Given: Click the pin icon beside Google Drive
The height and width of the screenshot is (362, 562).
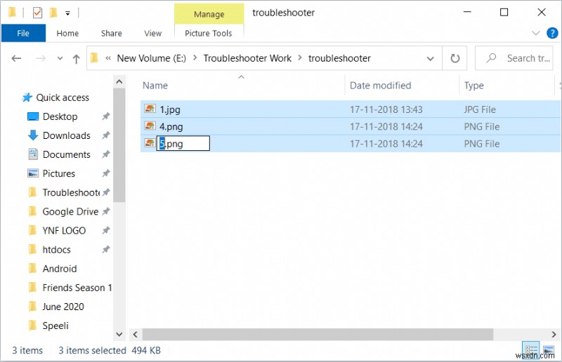Looking at the screenshot, I should coord(106,211).
